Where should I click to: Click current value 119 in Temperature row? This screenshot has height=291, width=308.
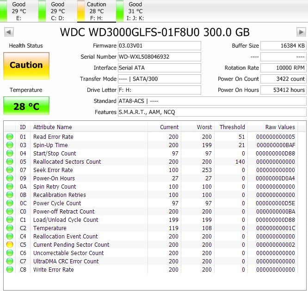click(173, 228)
